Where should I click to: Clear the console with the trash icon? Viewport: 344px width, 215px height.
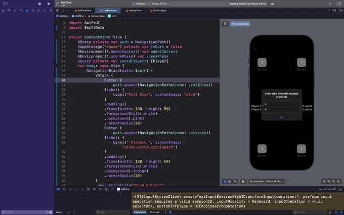tap(330, 212)
